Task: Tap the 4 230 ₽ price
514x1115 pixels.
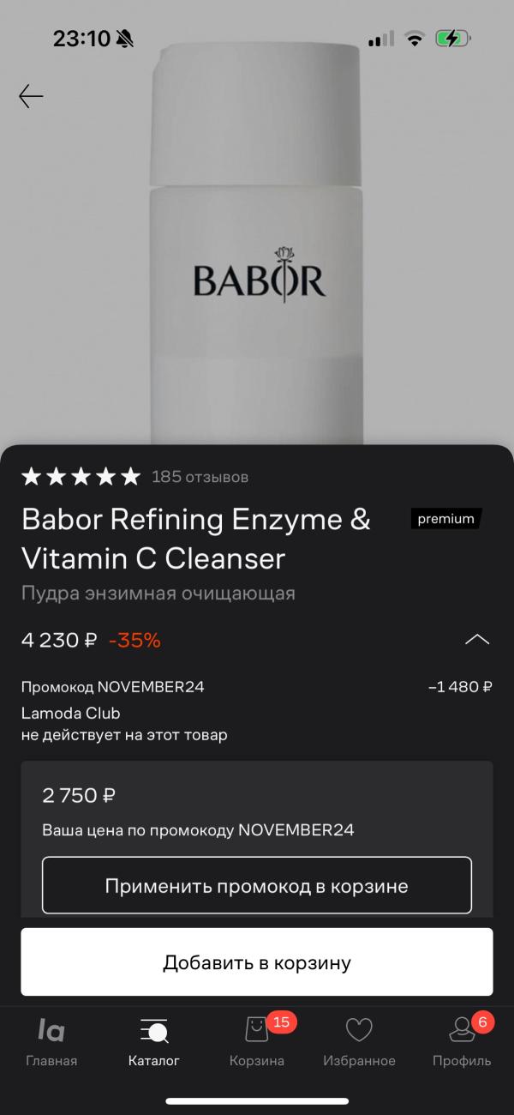Action: click(59, 640)
